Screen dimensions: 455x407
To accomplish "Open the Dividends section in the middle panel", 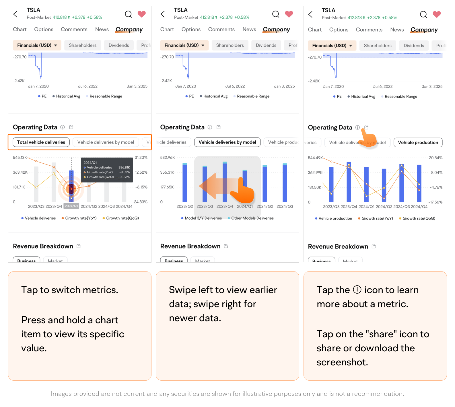I will (x=266, y=45).
